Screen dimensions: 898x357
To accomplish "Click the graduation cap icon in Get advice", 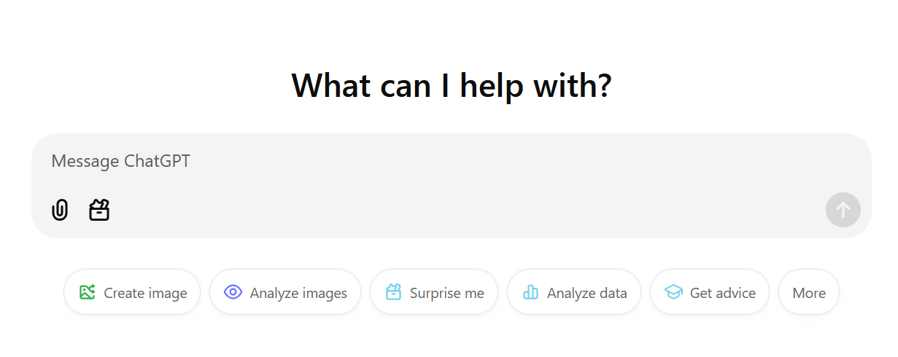I will [x=673, y=292].
